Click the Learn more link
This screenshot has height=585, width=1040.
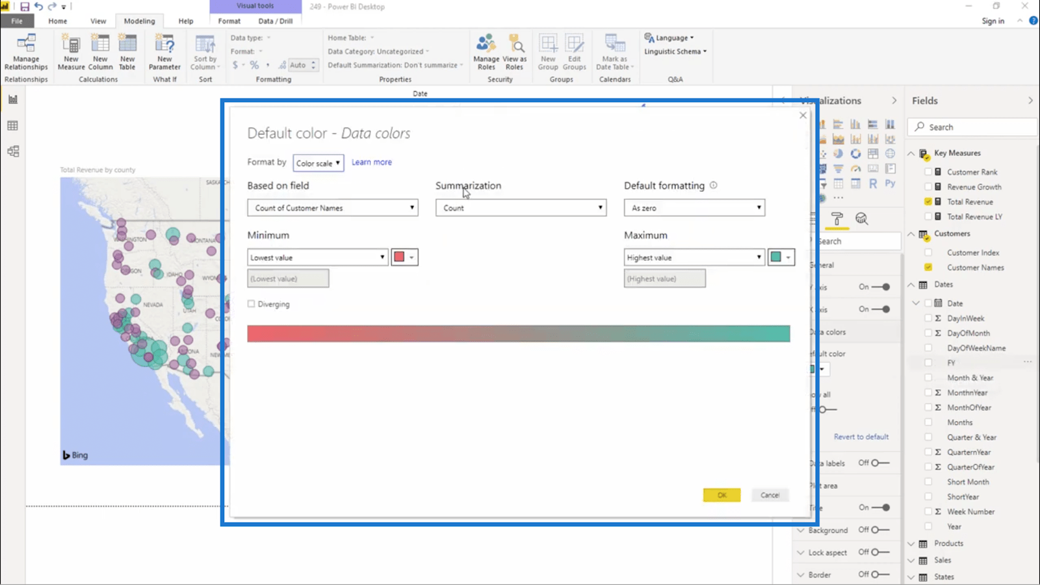click(x=372, y=162)
